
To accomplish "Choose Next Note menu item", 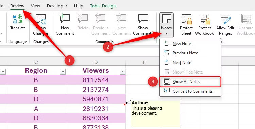I will point(190,63).
